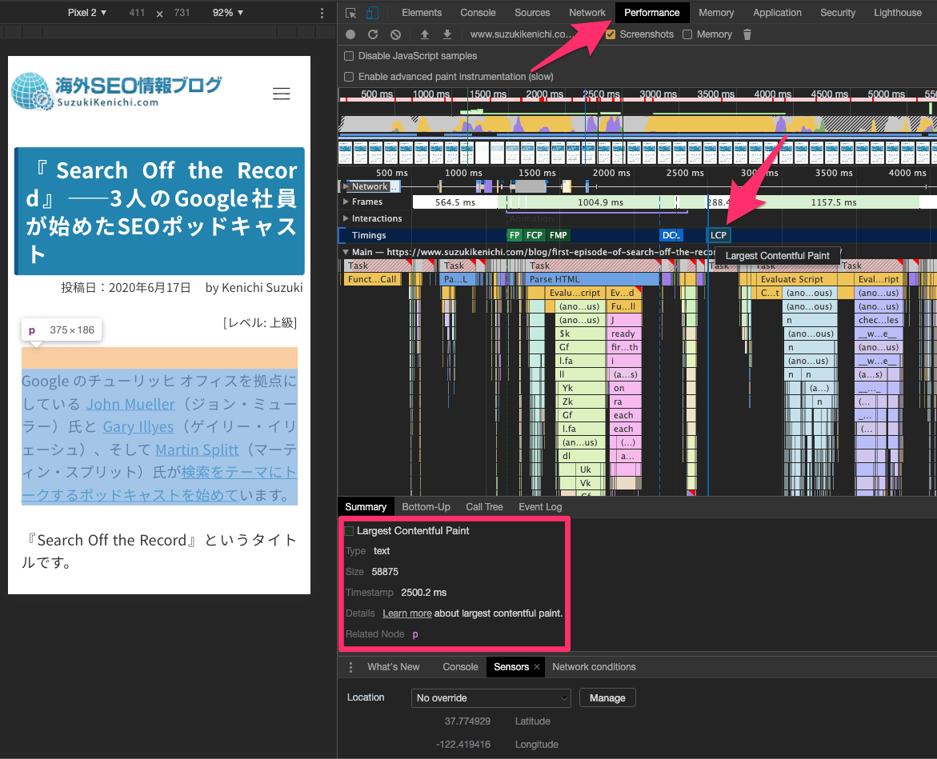Click the SuzukiKenichi.com blog logo

[x=117, y=91]
